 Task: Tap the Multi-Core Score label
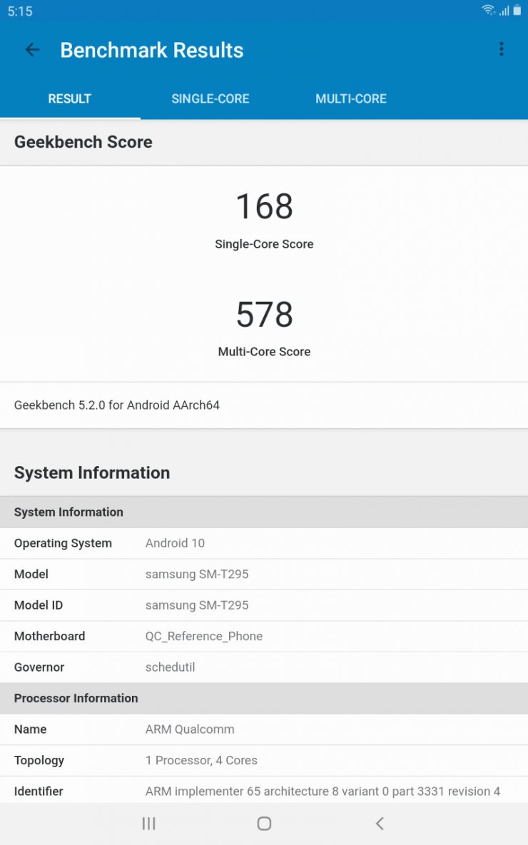point(264,351)
